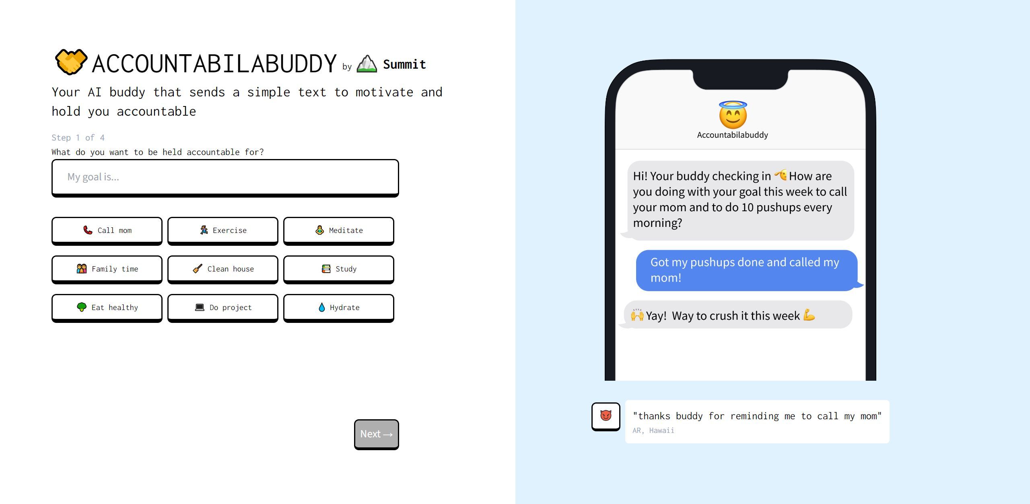Click the user testimonial thumbnail
This screenshot has height=504, width=1030.
[x=605, y=416]
